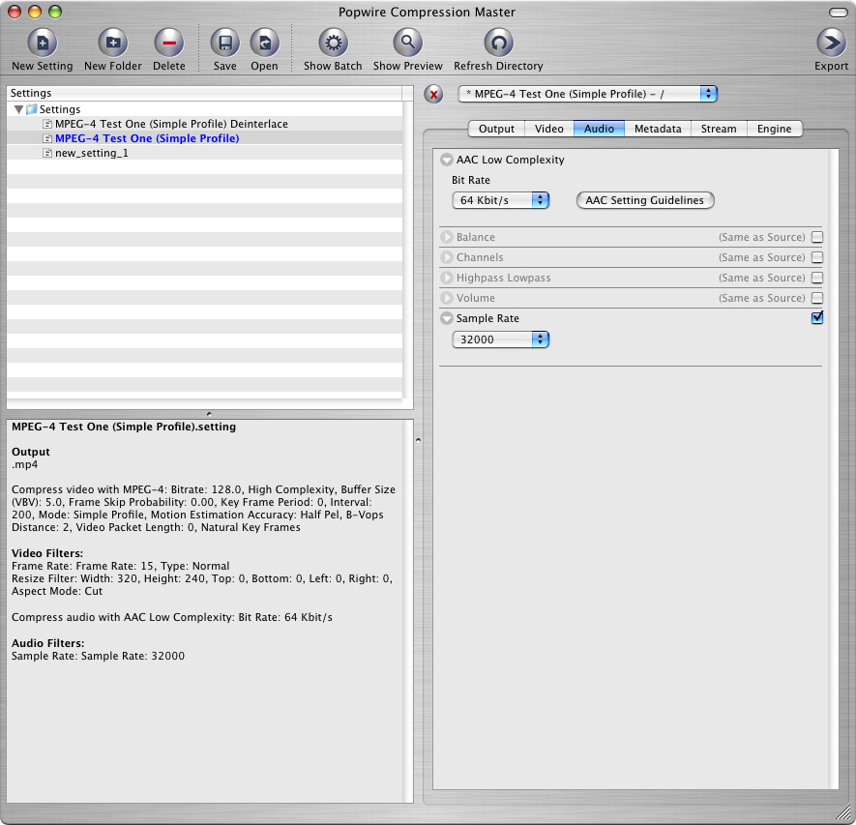Open the 64 Kbit/s bit rate dropdown
Viewport: 856px width, 825px height.
tap(500, 200)
